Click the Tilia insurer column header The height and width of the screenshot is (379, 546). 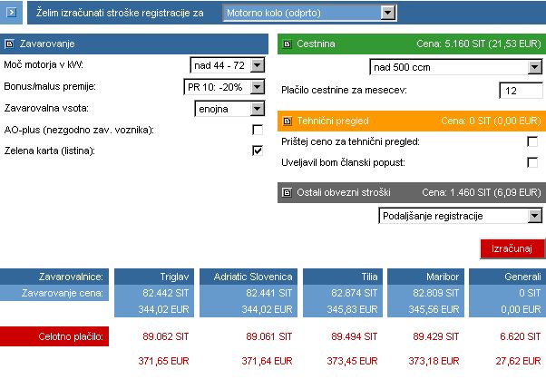coord(343,277)
